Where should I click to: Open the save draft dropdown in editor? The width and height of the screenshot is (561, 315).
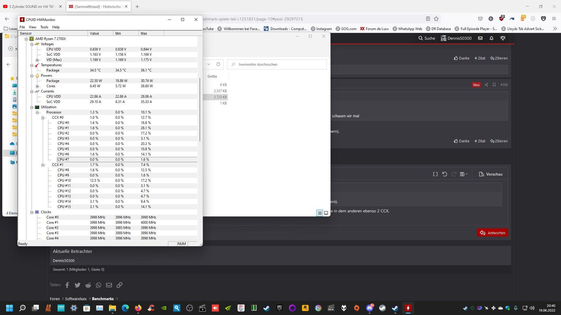point(464,174)
